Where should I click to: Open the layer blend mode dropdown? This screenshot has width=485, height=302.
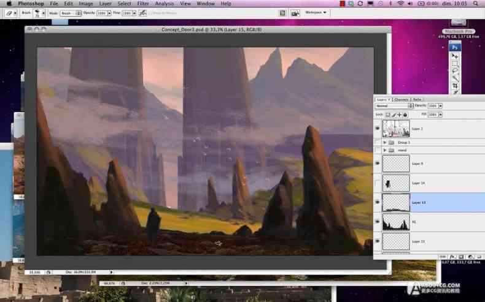tap(394, 106)
